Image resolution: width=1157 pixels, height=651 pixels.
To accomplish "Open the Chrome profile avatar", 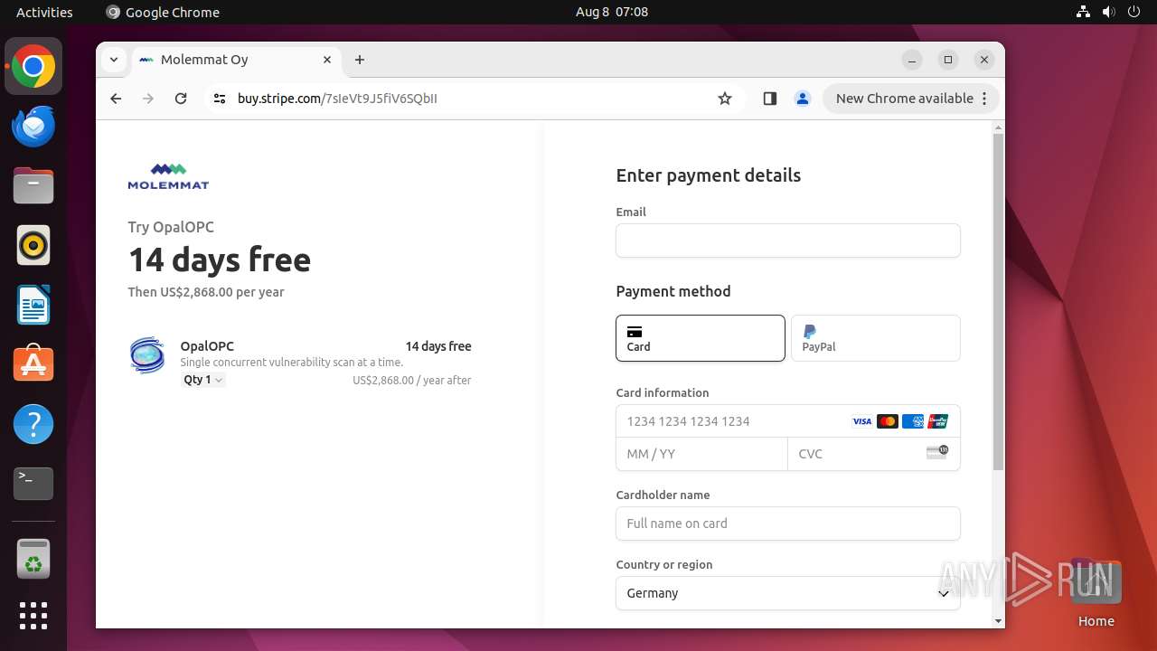I will 802,99.
